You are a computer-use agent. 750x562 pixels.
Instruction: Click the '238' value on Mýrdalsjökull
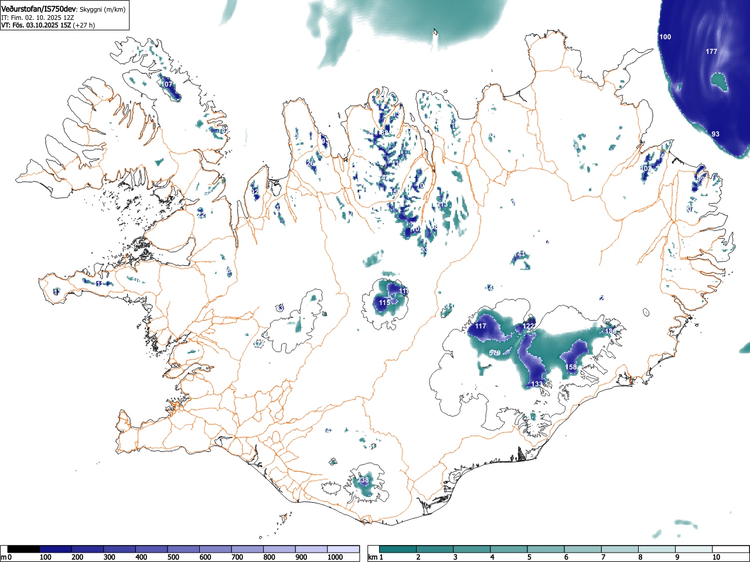[x=363, y=480]
